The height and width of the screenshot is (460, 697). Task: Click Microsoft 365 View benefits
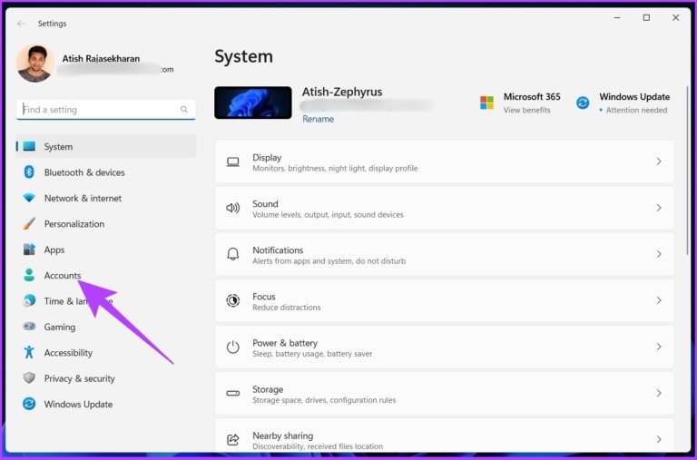[x=526, y=110]
